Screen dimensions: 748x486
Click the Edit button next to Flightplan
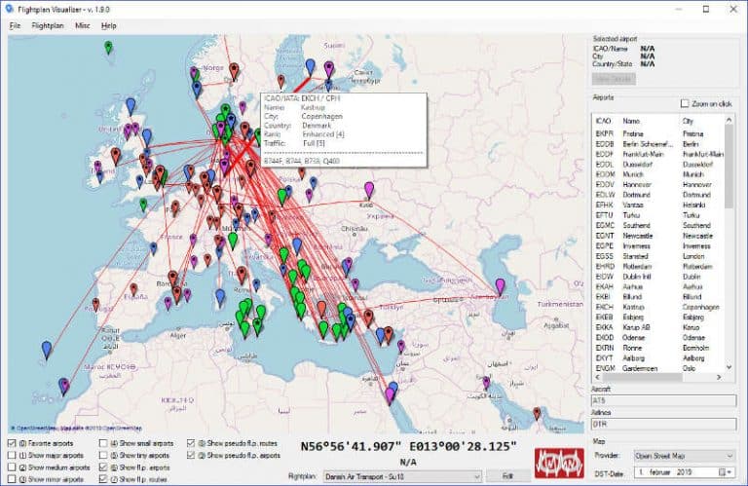pyautogui.click(x=506, y=475)
